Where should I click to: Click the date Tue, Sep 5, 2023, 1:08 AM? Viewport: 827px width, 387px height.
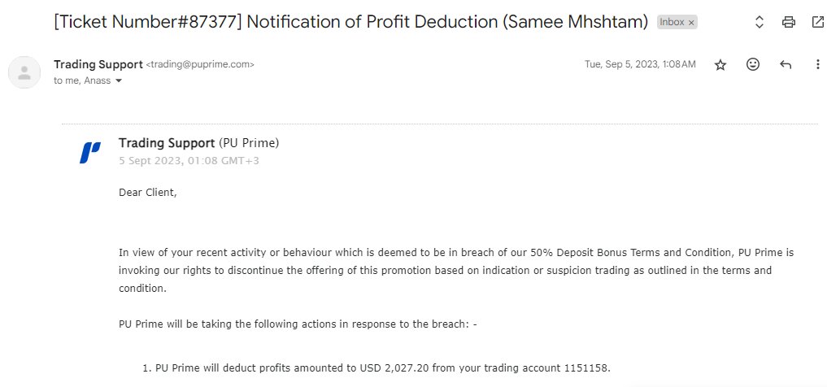[x=640, y=65]
